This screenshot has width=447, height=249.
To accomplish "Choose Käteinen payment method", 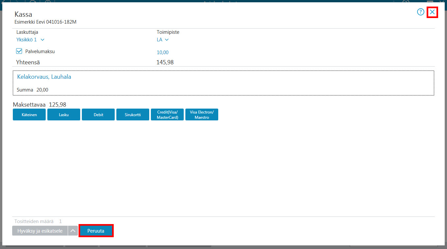I will 29,114.
